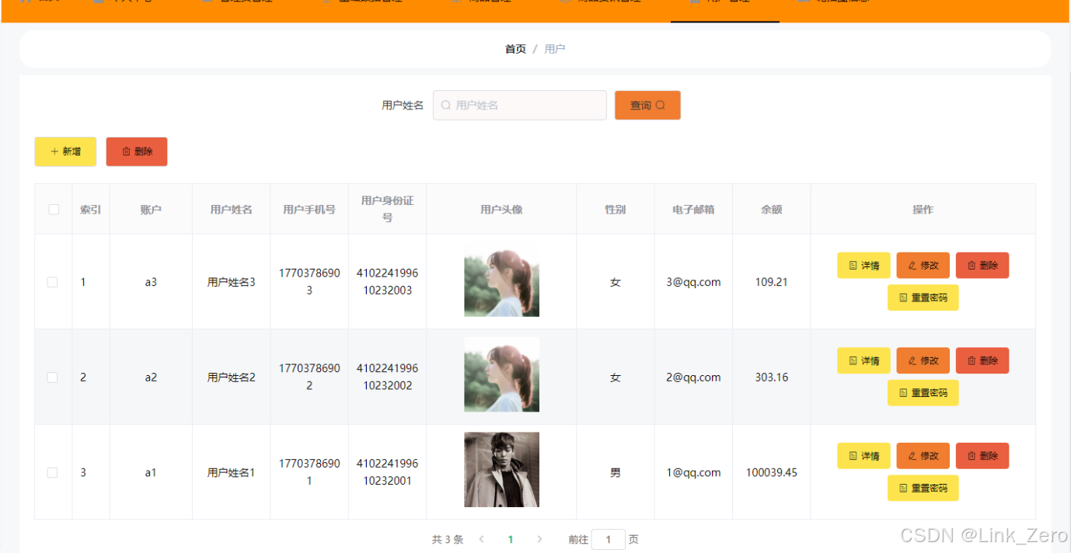1071x553 pixels.
Task: Click the delete icon in user a2's row
Action: coord(972,360)
